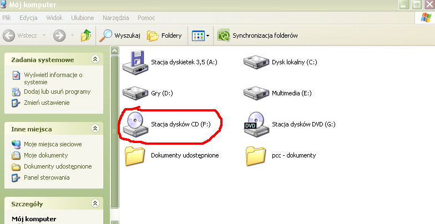This screenshot has width=435, height=224.
Task: Click the forward navigation arrow icon
Action: pos(59,35)
